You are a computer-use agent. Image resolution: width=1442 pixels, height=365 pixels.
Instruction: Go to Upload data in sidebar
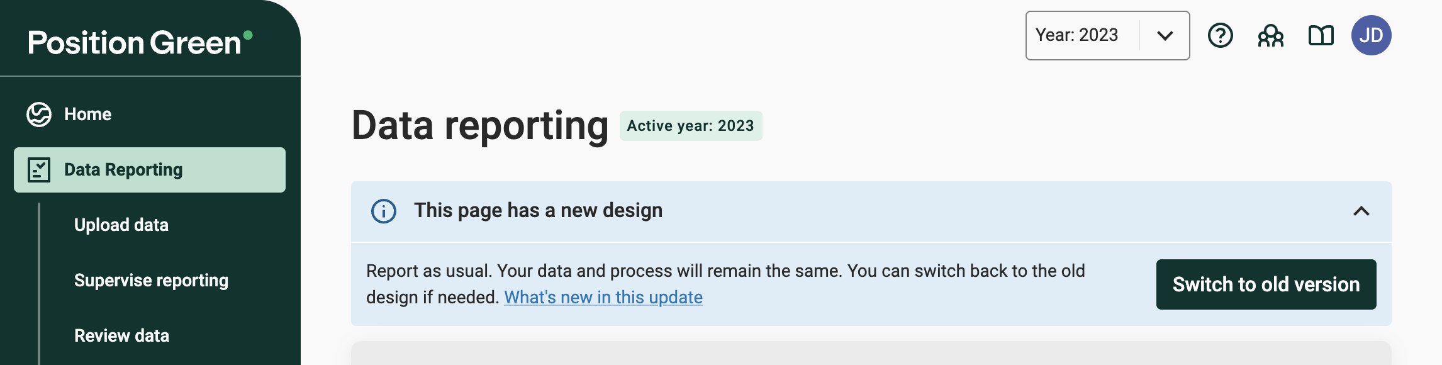(121, 225)
